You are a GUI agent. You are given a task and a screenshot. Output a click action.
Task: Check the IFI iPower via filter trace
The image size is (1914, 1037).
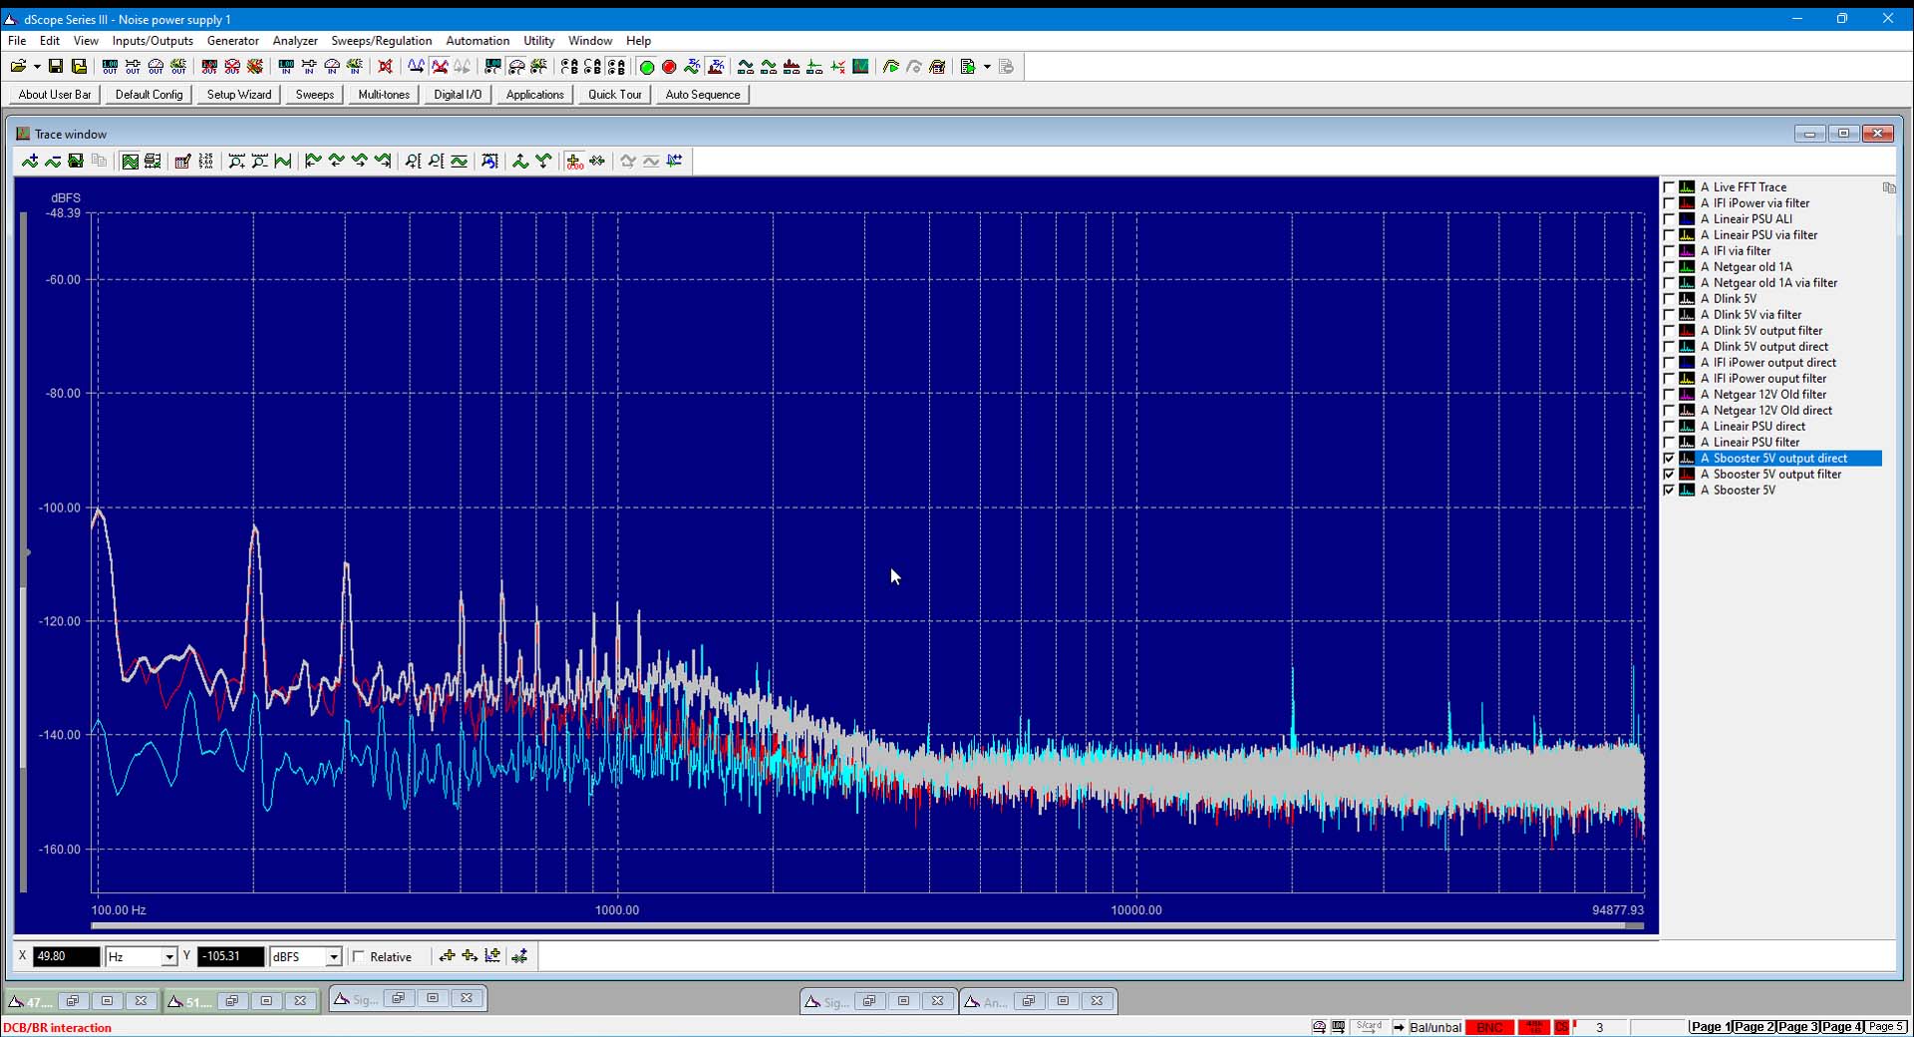pyautogui.click(x=1669, y=203)
